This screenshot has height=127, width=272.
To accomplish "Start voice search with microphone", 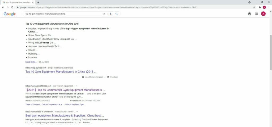I will tap(111, 14).
